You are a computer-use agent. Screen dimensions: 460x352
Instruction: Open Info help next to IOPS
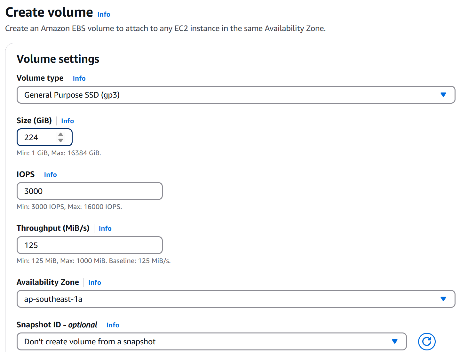click(x=50, y=175)
